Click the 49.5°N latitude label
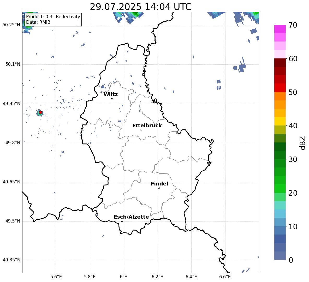This screenshot has width=309, height=282. (x=13, y=221)
